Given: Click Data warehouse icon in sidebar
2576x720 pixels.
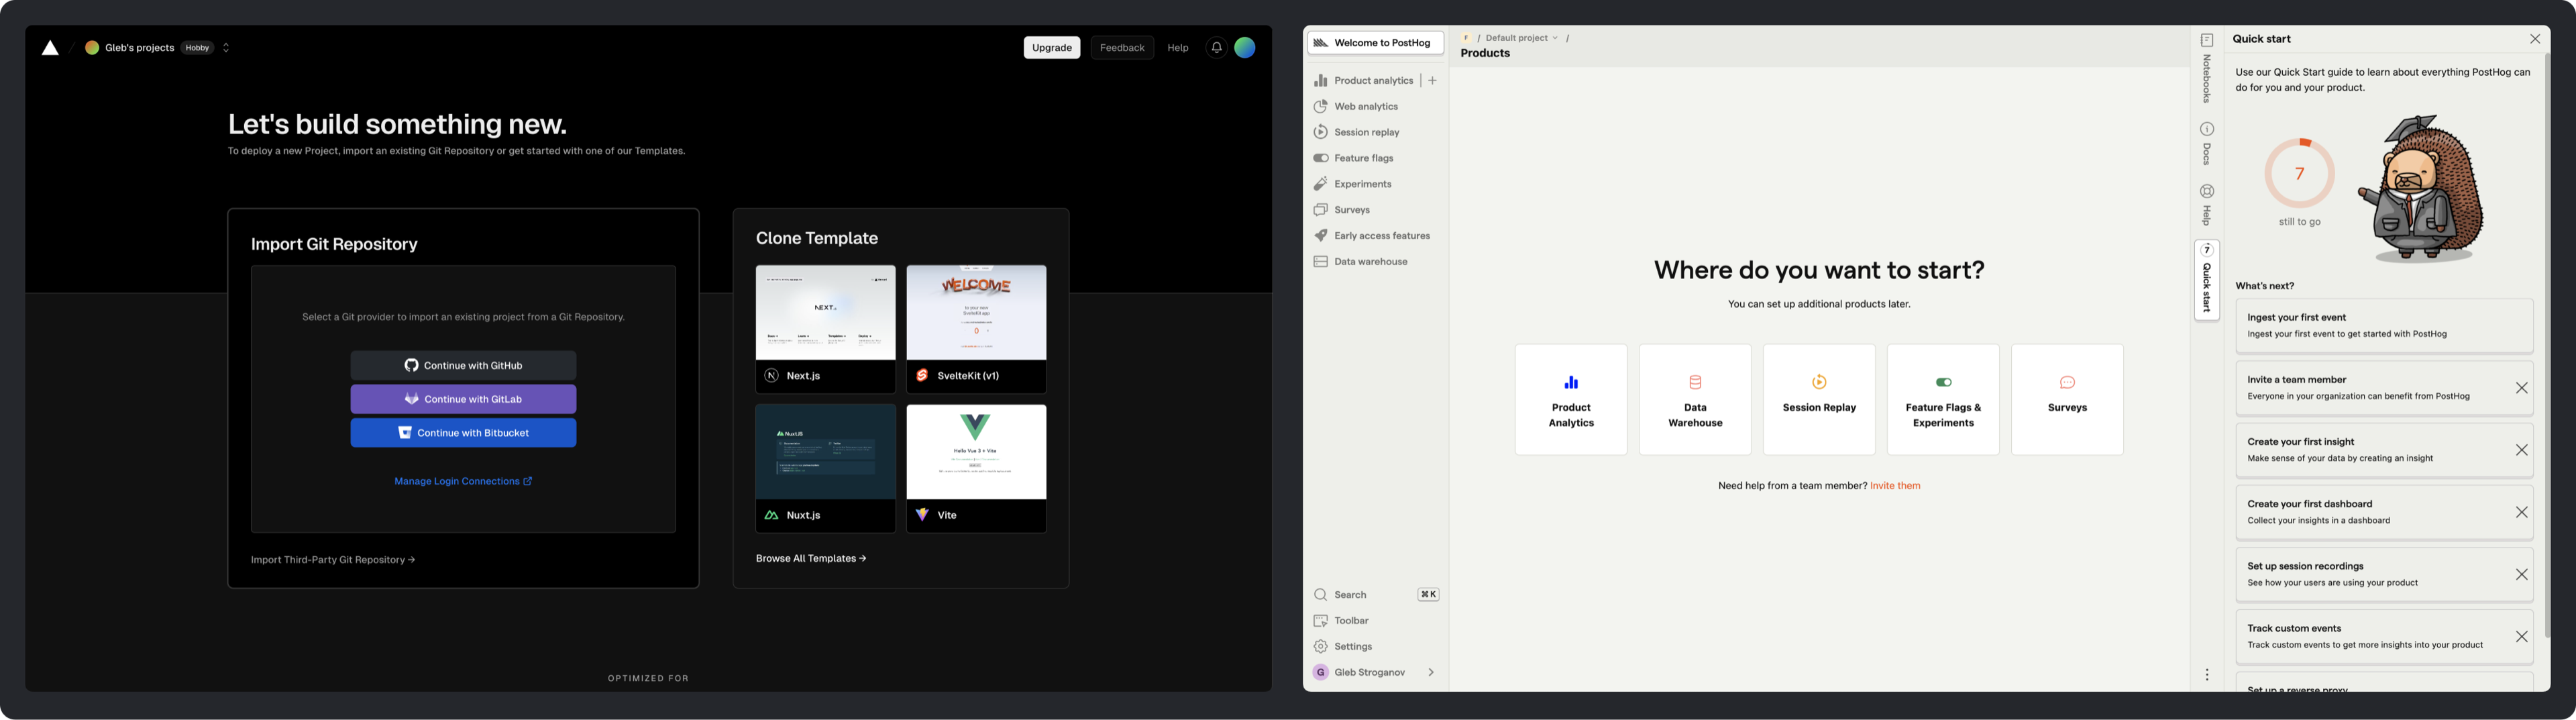Looking at the screenshot, I should (x=1320, y=262).
